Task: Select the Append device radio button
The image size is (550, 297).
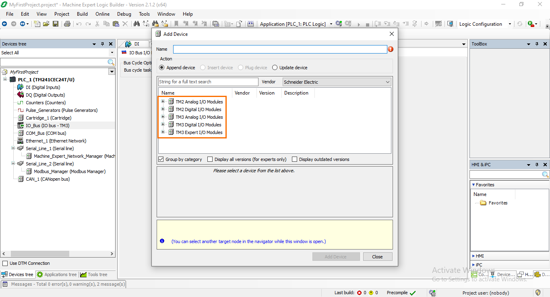Action: [x=162, y=68]
